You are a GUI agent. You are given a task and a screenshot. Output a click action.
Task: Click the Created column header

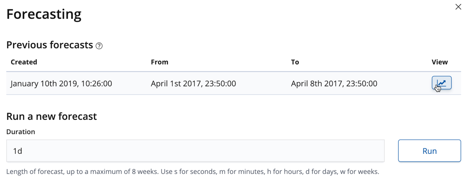coord(24,62)
